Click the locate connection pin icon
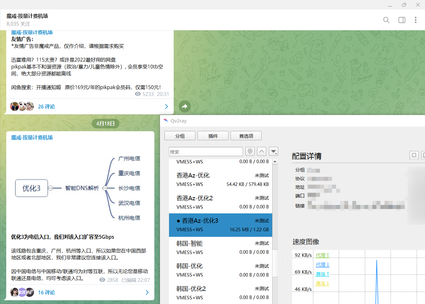 pos(250,152)
